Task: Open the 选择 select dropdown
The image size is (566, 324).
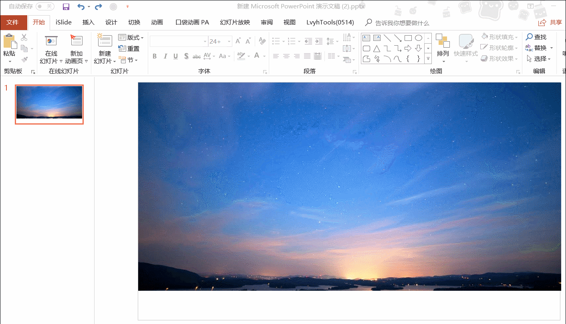Action: point(539,59)
